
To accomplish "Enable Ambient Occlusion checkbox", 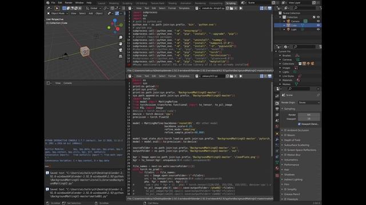I will (285, 130).
